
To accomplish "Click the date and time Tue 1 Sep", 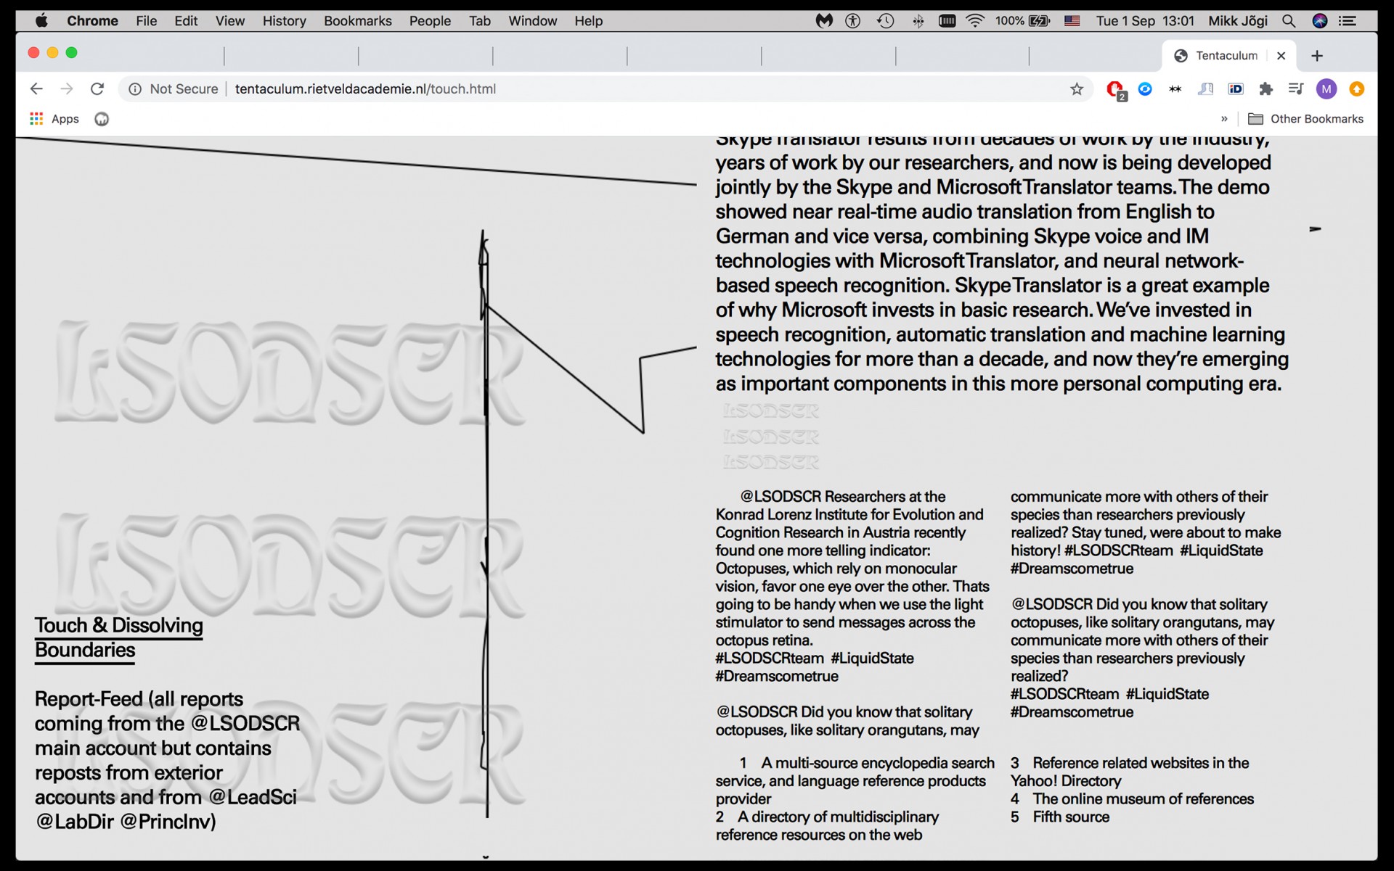I will click(x=1144, y=21).
